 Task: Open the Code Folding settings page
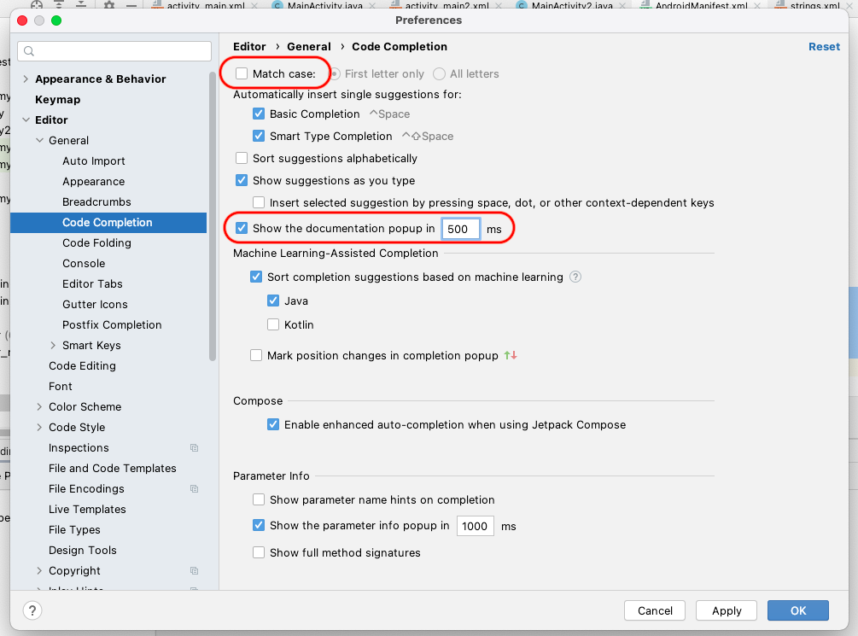point(96,243)
